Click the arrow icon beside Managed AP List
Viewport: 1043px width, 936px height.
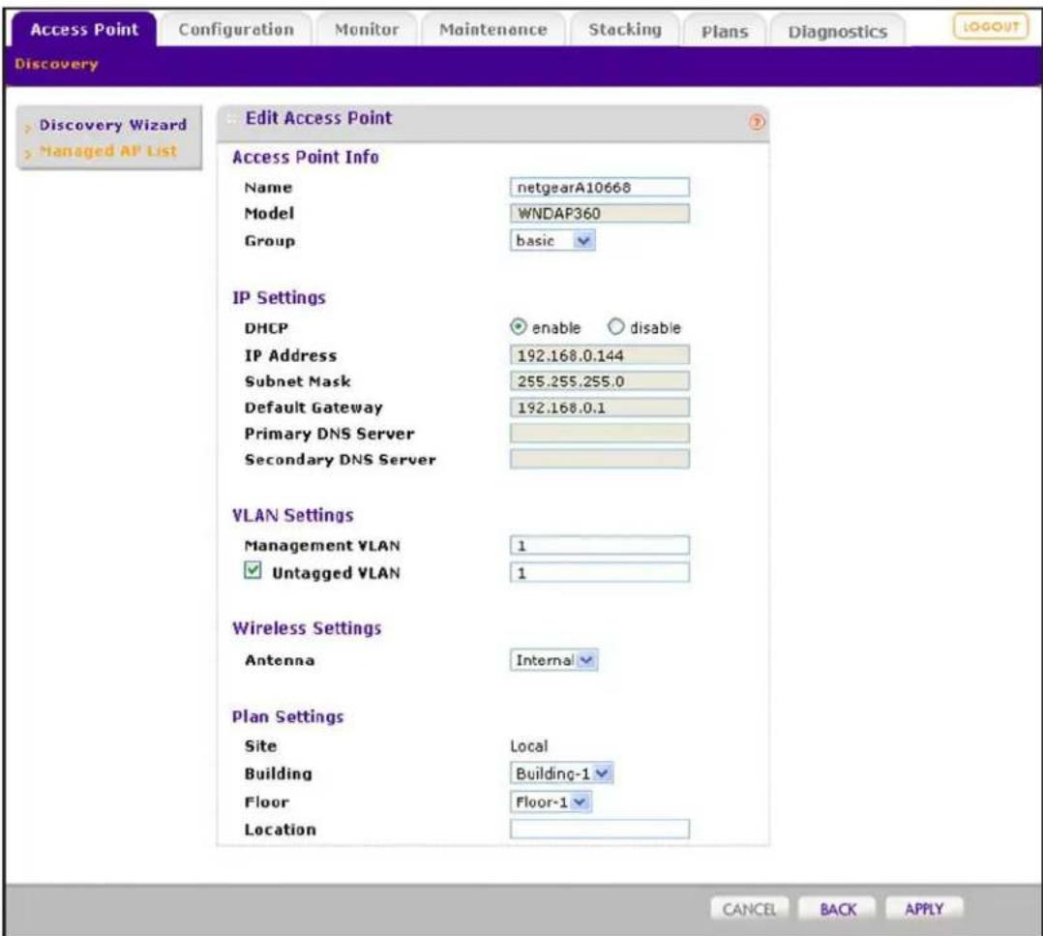pos(28,154)
